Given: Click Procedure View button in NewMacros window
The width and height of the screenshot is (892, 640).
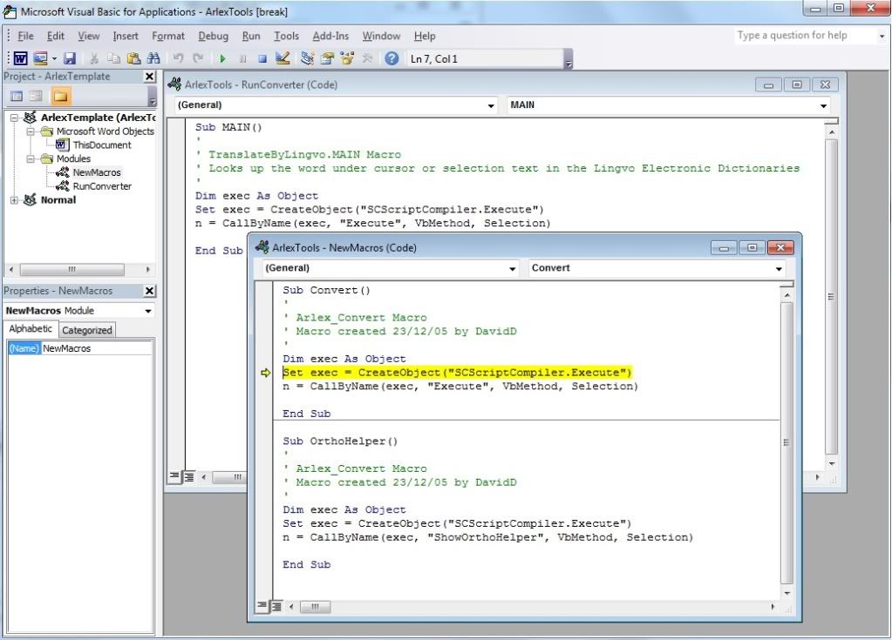Looking at the screenshot, I should click(262, 606).
